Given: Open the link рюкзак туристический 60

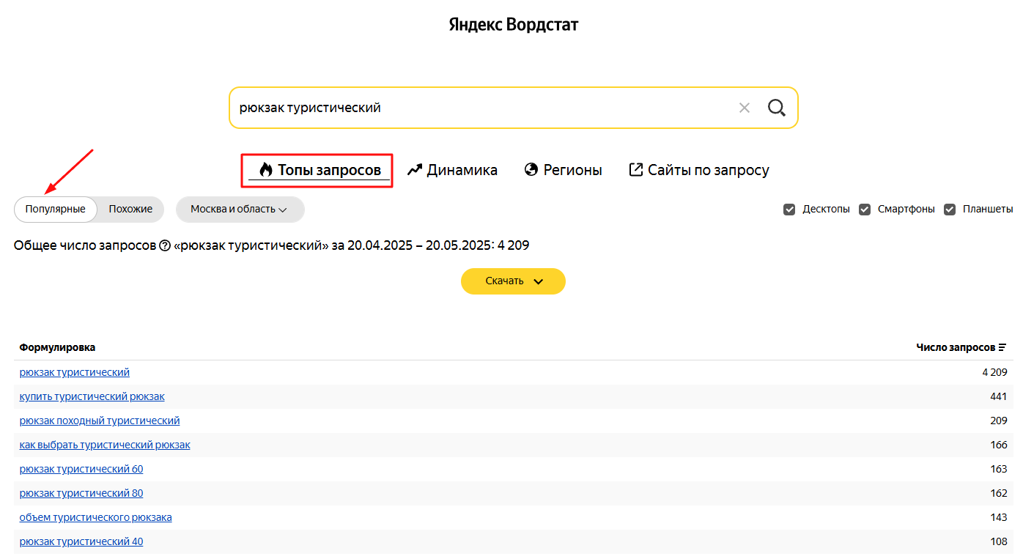Looking at the screenshot, I should [81, 469].
